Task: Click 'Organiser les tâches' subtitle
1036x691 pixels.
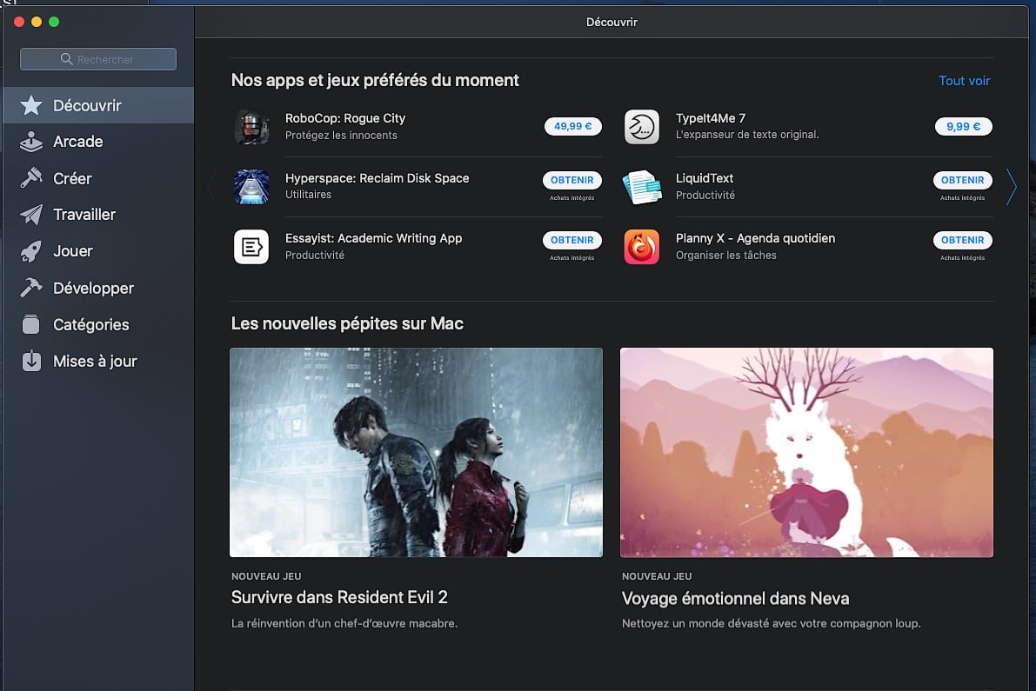Action: pos(726,256)
